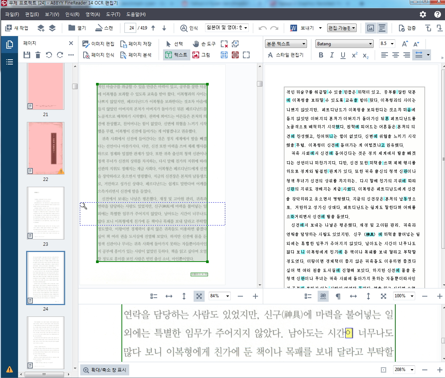
Task: Go to previous page with up arrow
Action: tap(153, 28)
